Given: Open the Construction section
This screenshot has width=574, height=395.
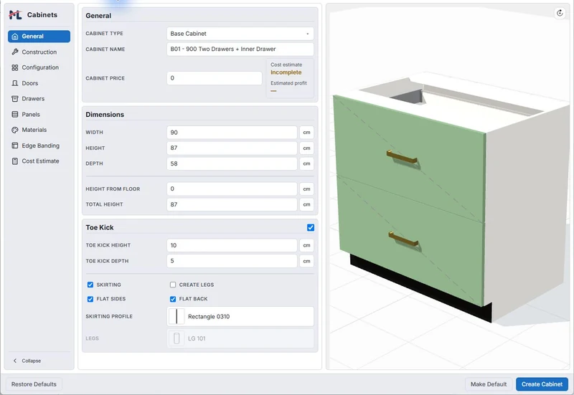Looking at the screenshot, I should (39, 52).
